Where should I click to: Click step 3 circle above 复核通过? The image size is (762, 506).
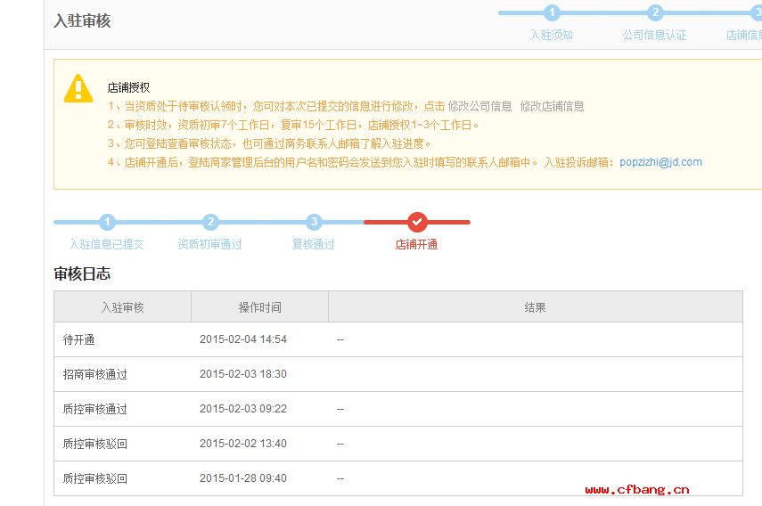[314, 222]
